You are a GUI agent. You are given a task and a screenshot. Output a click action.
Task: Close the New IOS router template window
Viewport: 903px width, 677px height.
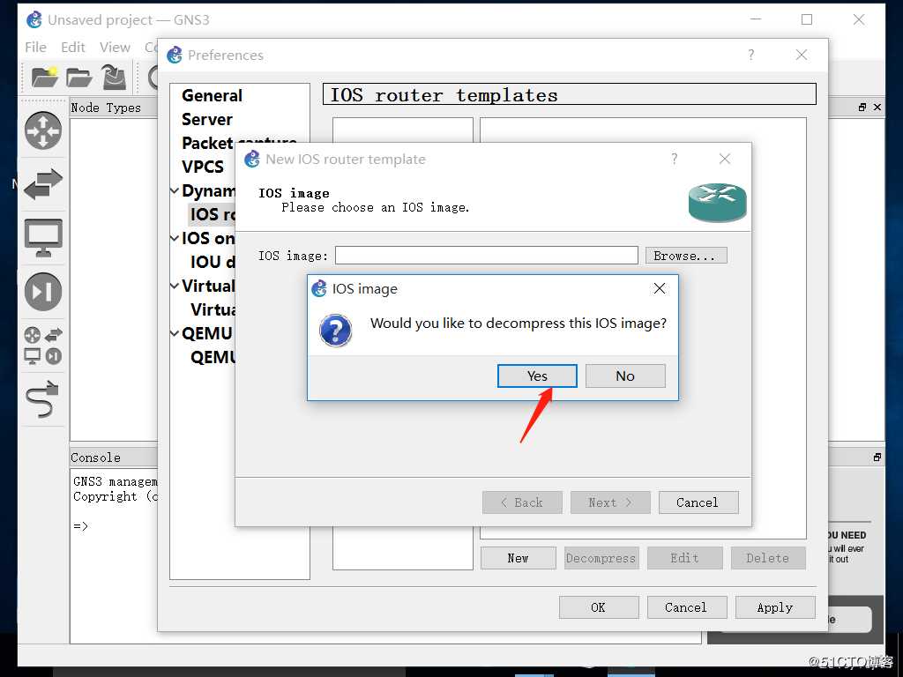click(725, 159)
